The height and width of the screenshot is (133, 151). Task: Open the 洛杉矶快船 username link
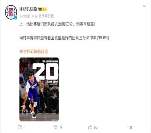click(28, 9)
